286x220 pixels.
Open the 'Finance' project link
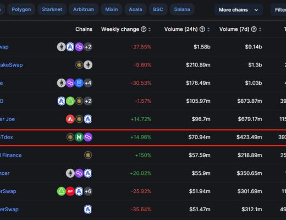(11, 155)
